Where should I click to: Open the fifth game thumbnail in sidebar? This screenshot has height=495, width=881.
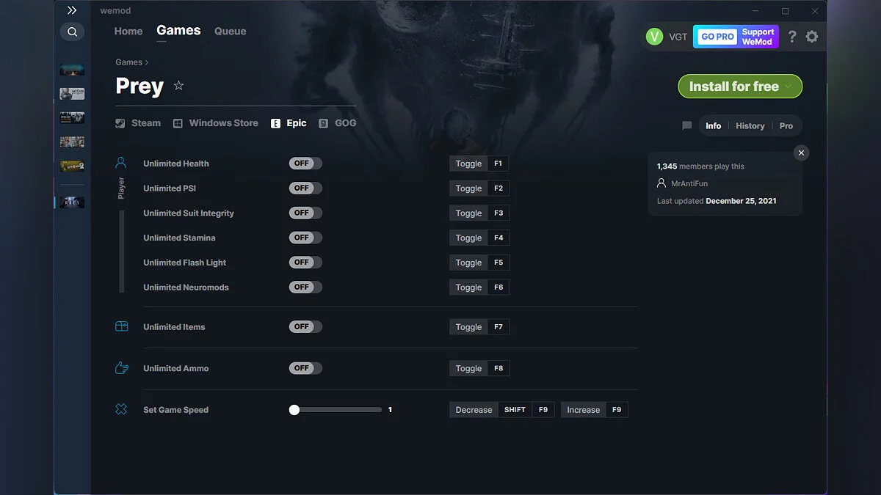72,166
